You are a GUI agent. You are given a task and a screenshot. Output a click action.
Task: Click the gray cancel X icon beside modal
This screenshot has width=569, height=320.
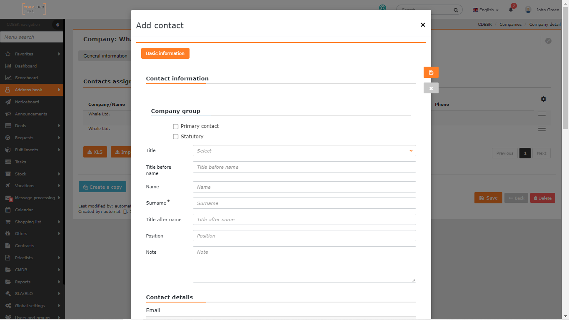[x=431, y=88]
